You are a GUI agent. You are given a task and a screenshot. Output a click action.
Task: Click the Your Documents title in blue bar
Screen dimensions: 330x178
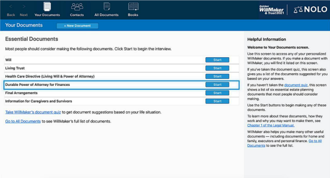[x=24, y=25]
